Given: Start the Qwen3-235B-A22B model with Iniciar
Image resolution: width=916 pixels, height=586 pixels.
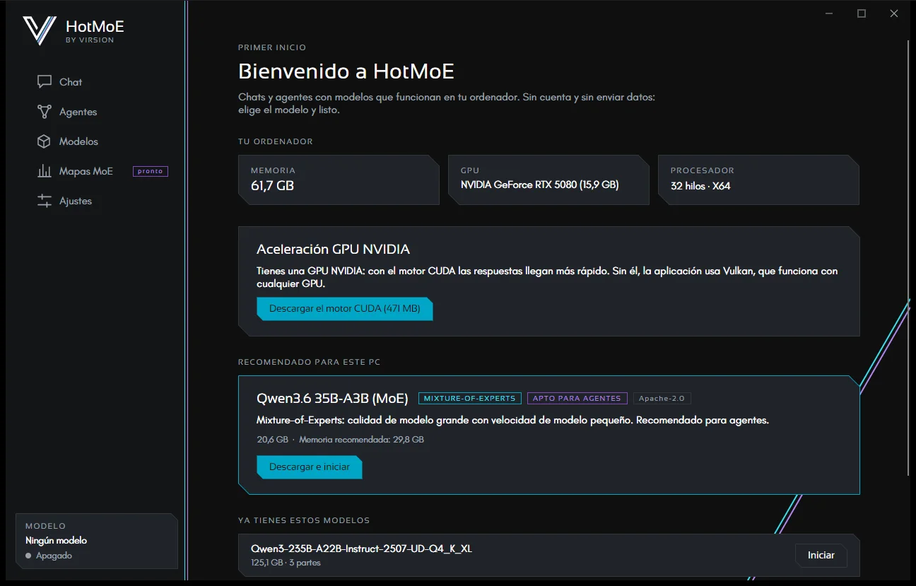Looking at the screenshot, I should pos(821,556).
